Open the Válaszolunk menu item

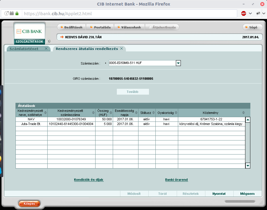click(x=129, y=27)
